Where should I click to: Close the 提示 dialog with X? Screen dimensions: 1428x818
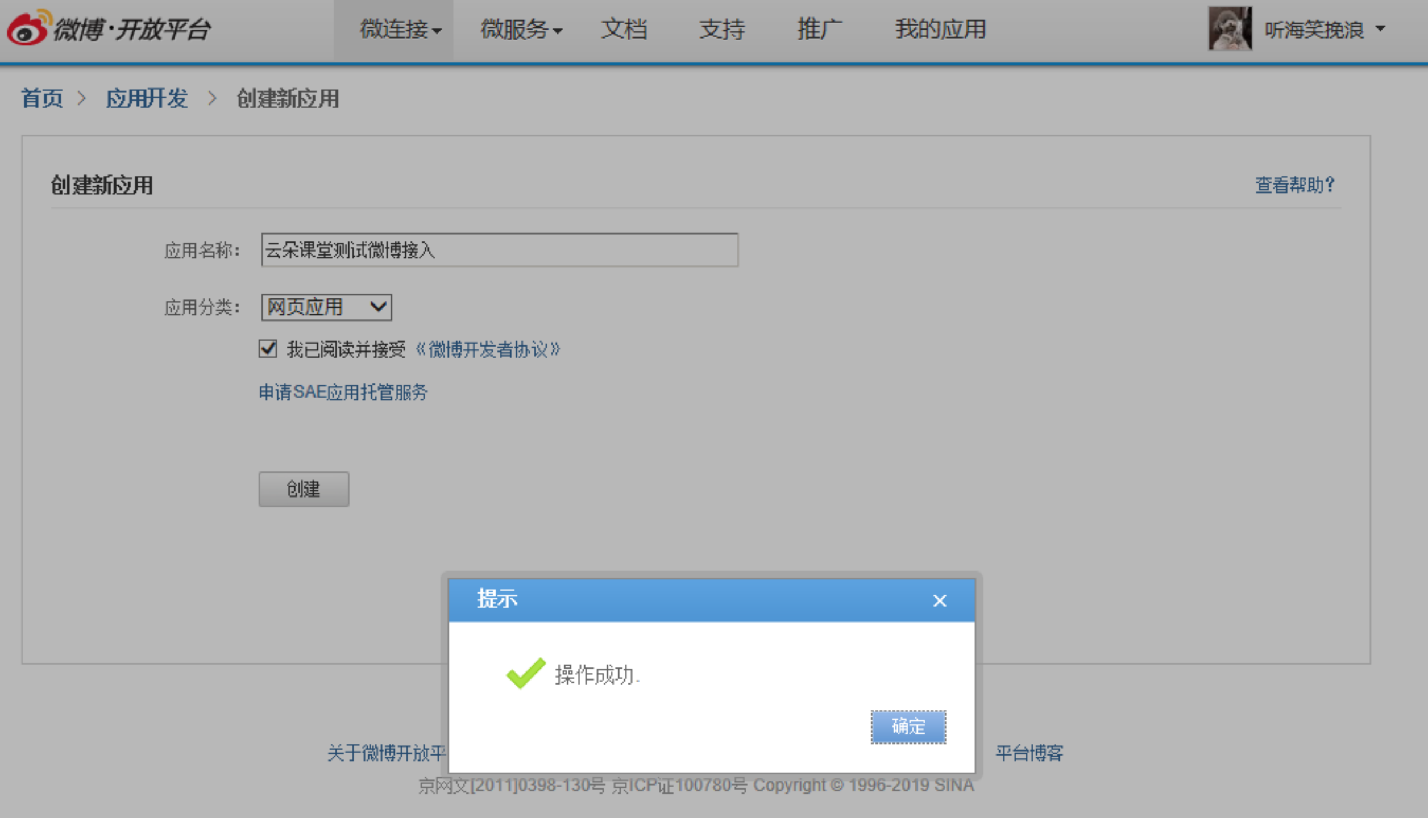point(939,600)
